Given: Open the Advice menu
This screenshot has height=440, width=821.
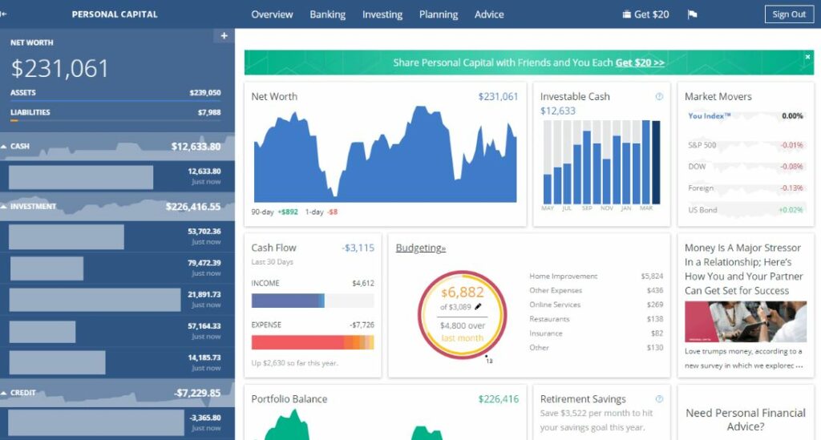Looking at the screenshot, I should tap(489, 14).
